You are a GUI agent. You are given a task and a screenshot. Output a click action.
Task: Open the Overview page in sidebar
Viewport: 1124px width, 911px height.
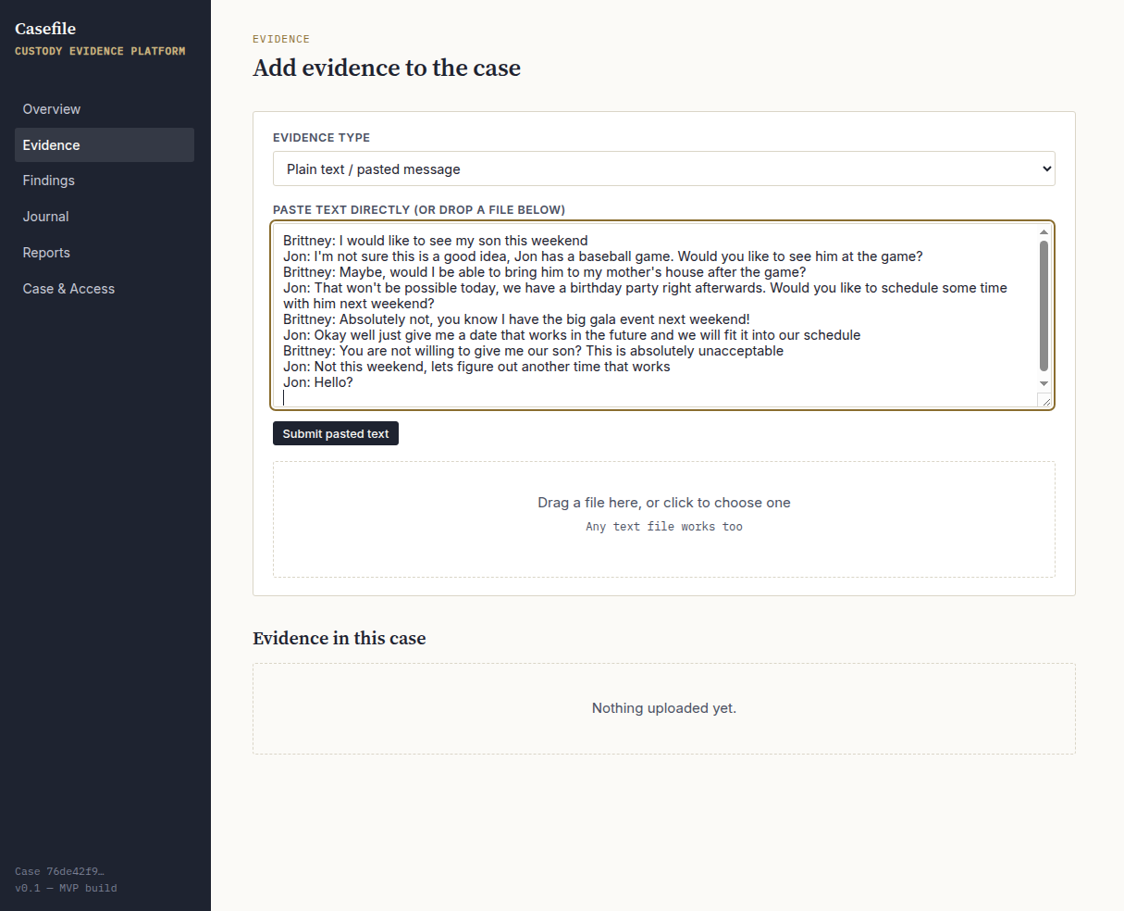pos(105,109)
